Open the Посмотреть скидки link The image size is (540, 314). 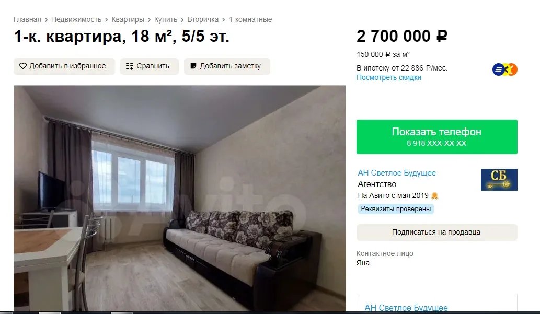pos(389,77)
